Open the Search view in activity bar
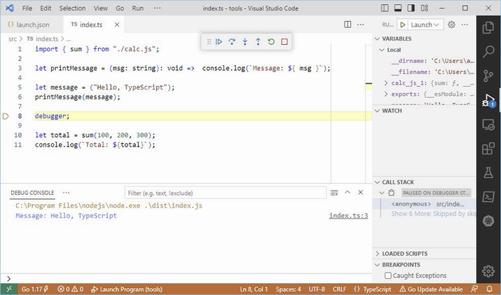The height and width of the screenshot is (295, 501). pos(488,51)
